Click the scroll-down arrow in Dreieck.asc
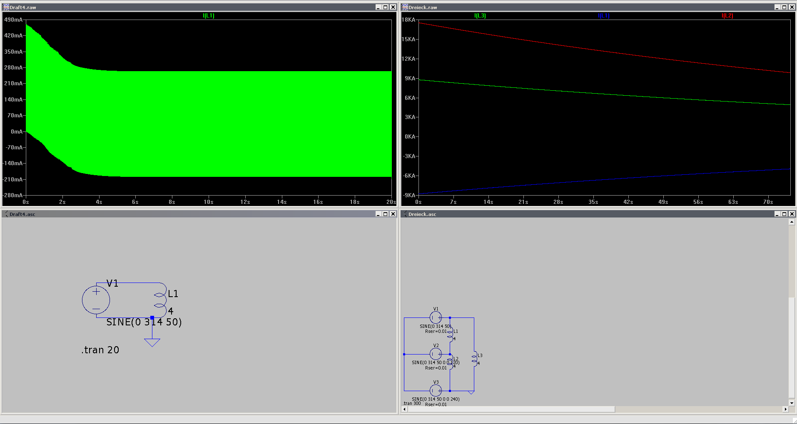This screenshot has width=797, height=424. (x=792, y=403)
